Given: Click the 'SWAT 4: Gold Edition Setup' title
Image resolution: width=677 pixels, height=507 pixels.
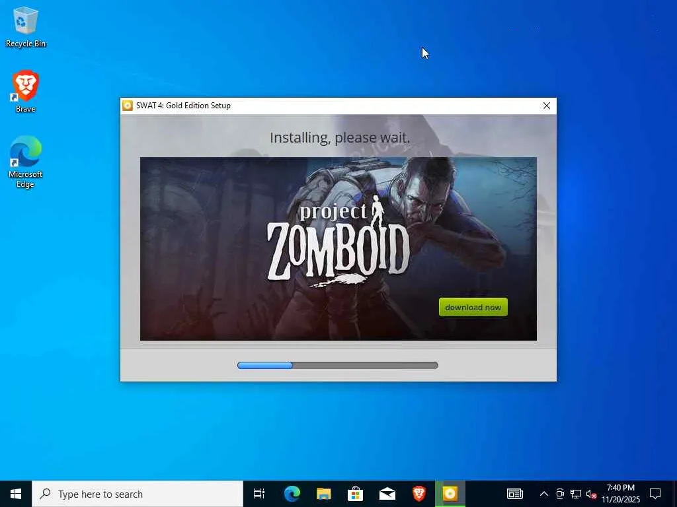Looking at the screenshot, I should point(183,106).
